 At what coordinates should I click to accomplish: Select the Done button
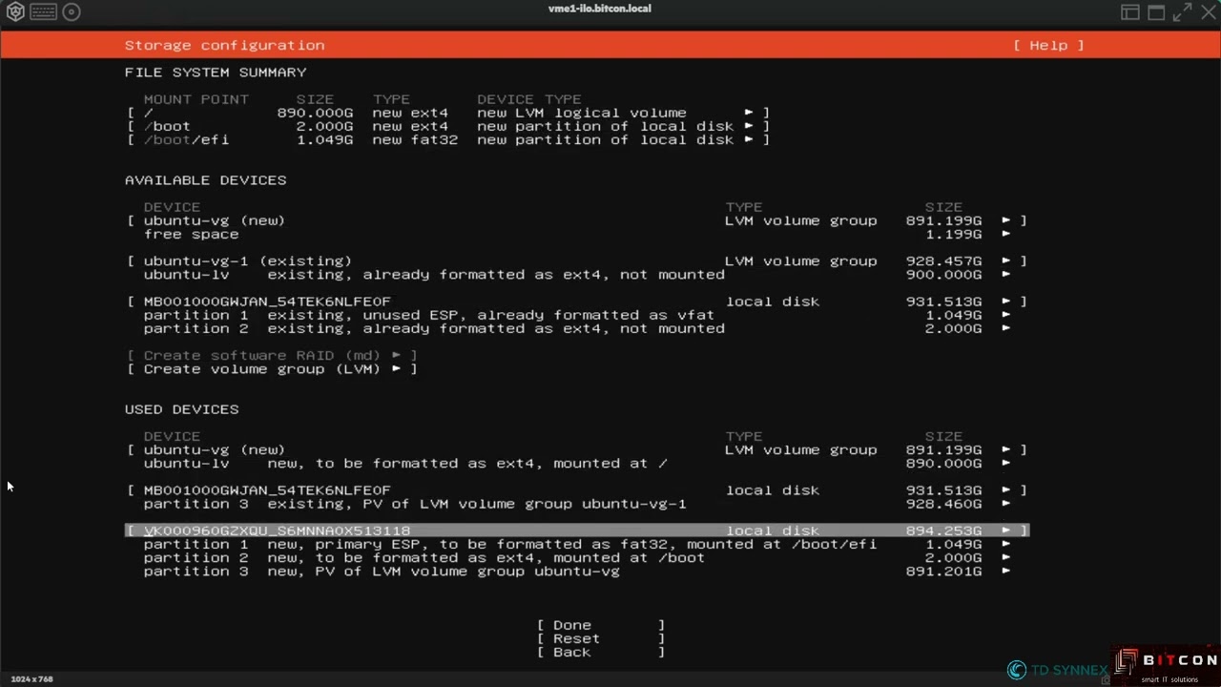601,625
